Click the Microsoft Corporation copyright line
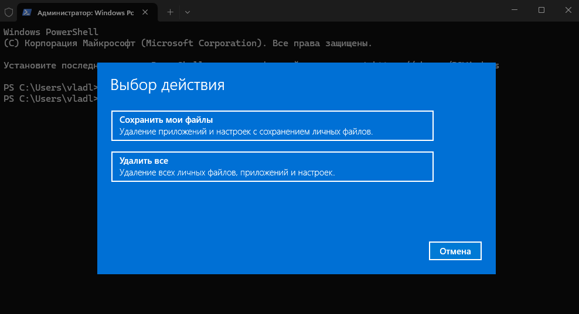The height and width of the screenshot is (314, 579). coord(188,43)
